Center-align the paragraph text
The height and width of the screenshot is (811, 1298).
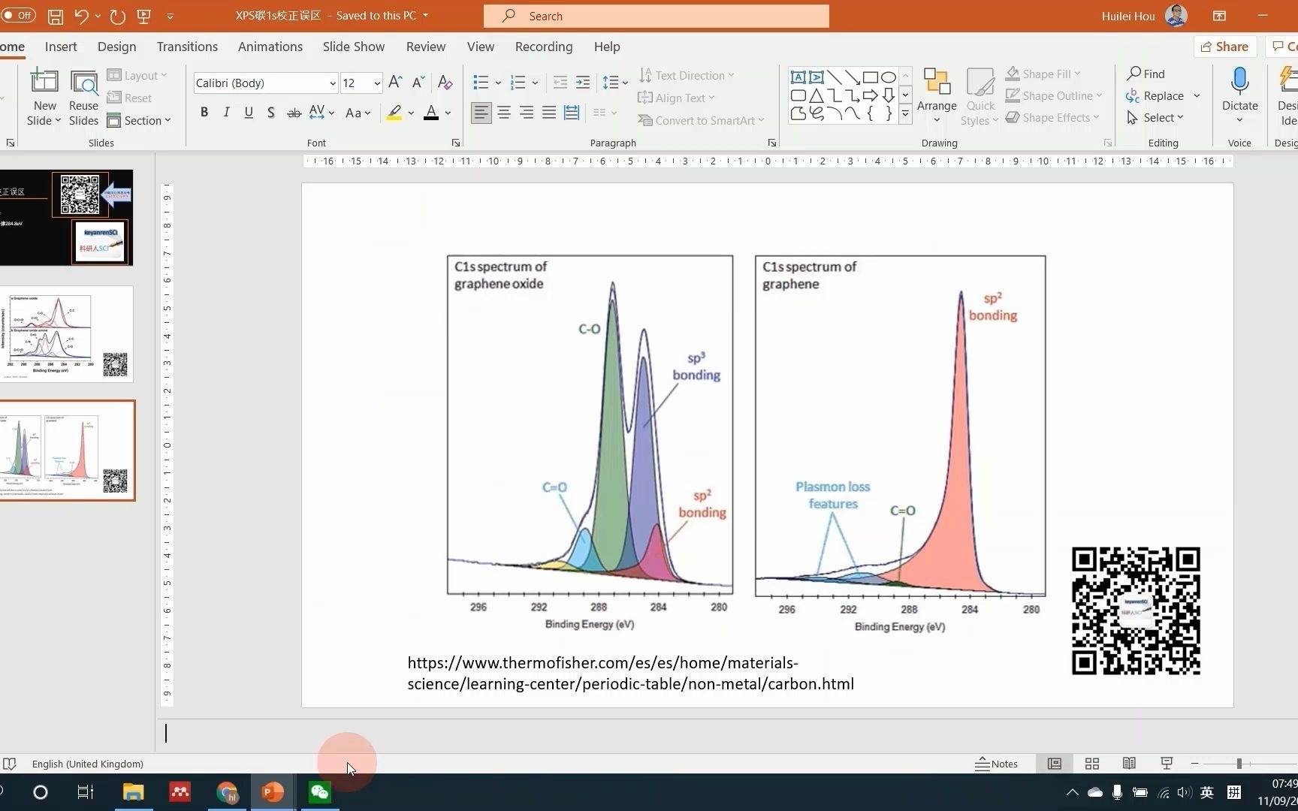coord(504,113)
